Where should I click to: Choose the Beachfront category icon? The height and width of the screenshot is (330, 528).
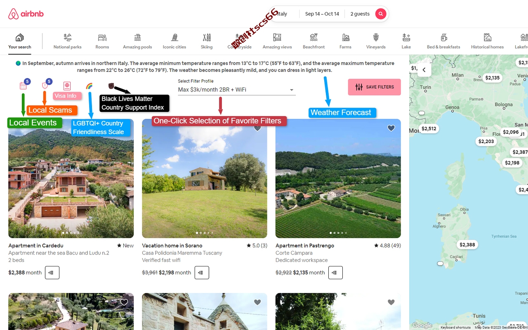[314, 38]
